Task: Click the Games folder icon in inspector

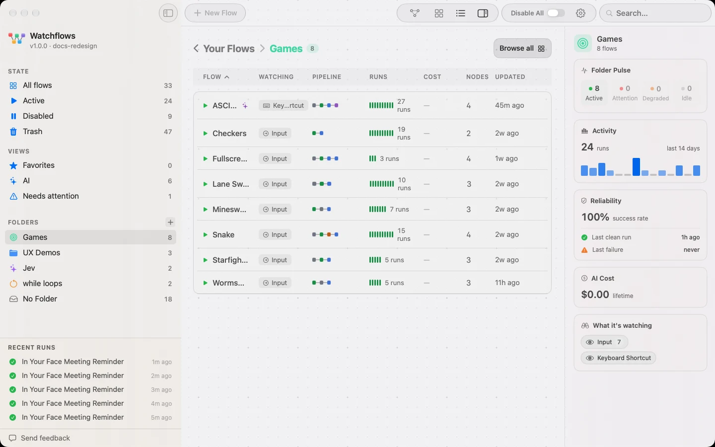Action: [583, 43]
